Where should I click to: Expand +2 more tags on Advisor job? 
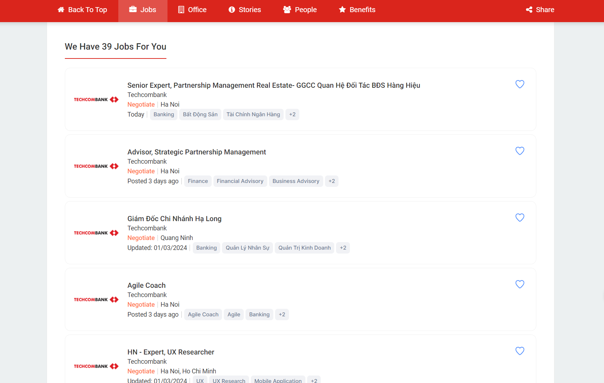(332, 181)
